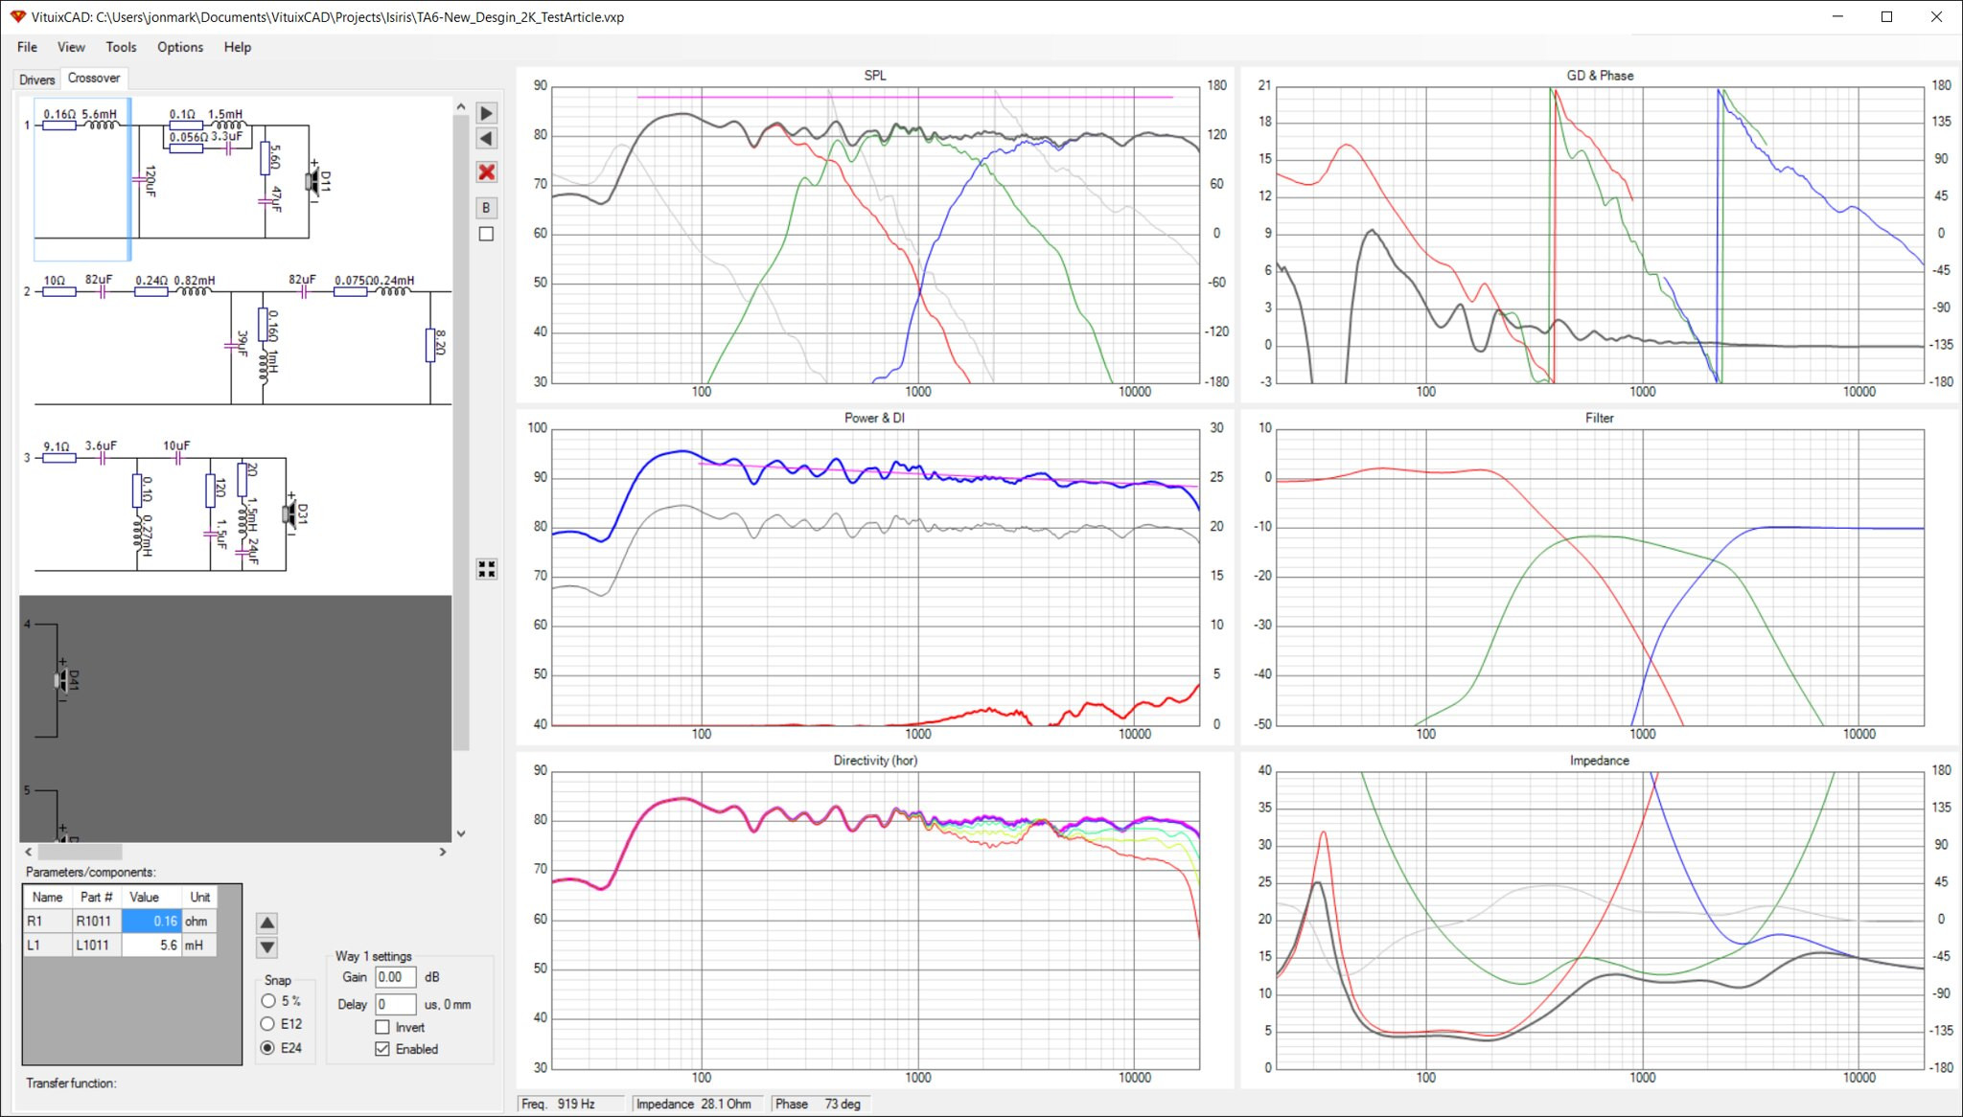Click the R1011 part number cell
Screen dimensions: 1963x1117
pyautogui.click(x=97, y=922)
